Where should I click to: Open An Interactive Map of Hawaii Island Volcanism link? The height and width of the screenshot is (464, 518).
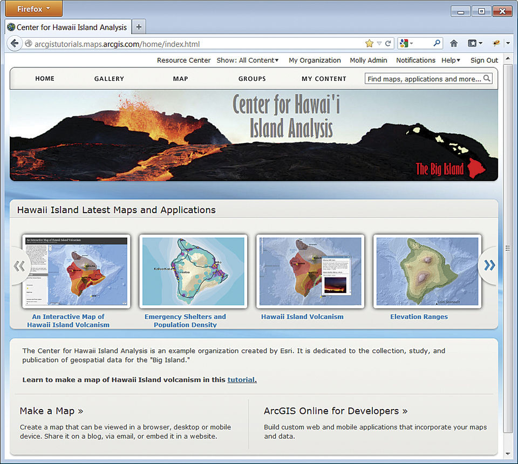pos(68,320)
